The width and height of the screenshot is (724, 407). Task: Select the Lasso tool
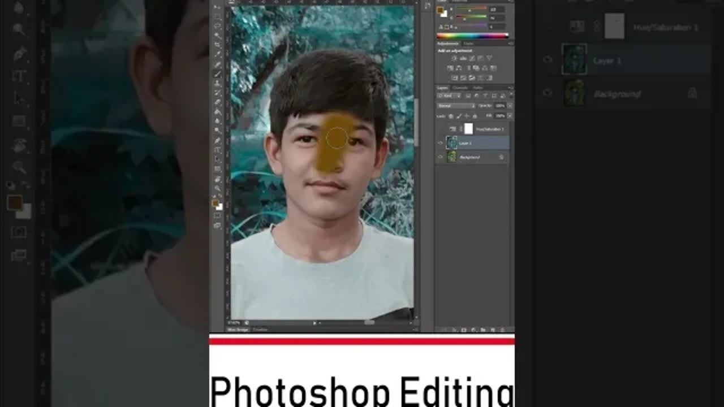[x=217, y=26]
